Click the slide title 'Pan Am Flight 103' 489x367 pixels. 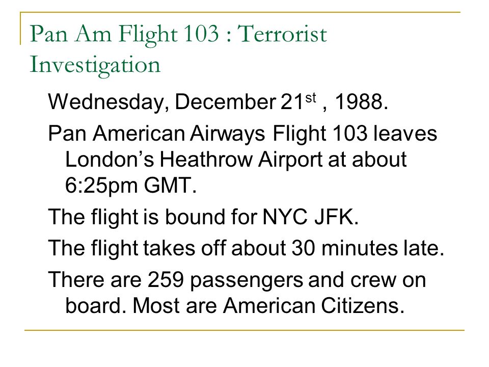point(124,34)
